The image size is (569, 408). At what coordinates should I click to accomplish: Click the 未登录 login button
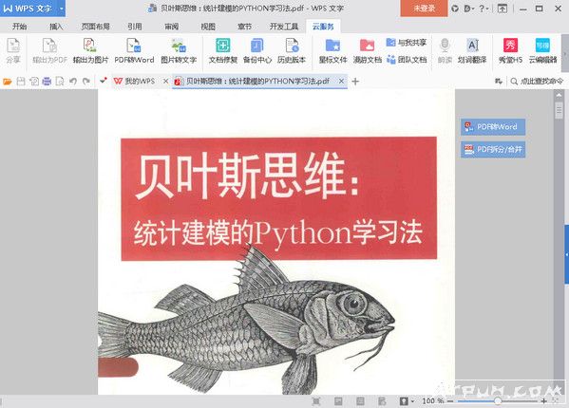(x=424, y=8)
